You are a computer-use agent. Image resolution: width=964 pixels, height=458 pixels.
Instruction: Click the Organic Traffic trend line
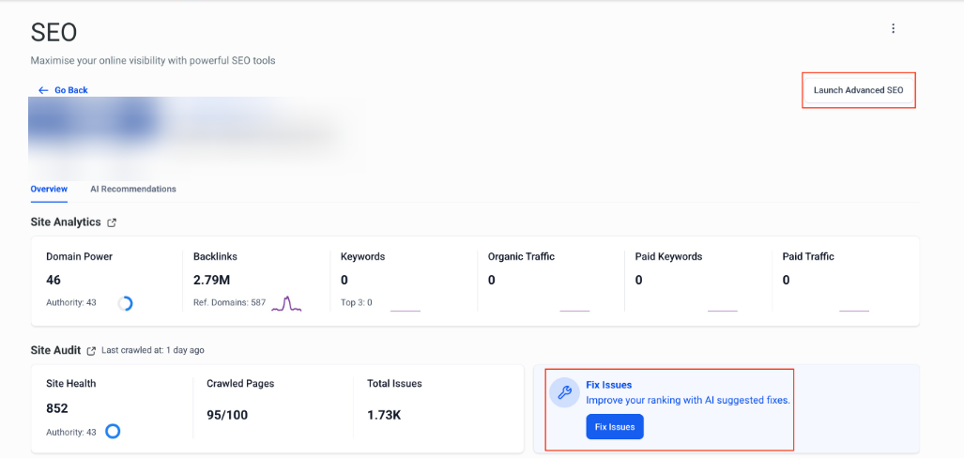click(574, 309)
